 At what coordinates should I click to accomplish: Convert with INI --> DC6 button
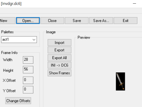(x=59, y=65)
